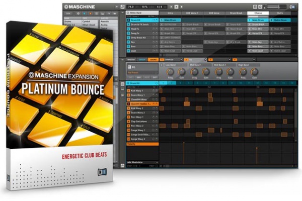Click Hittin Hard project name field
302x201 pixels.
(142, 13)
